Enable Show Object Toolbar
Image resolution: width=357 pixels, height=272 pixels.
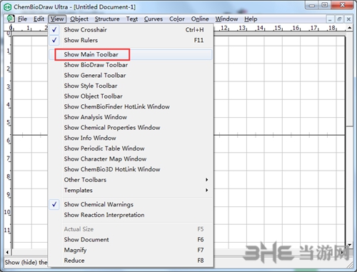[x=131, y=96]
